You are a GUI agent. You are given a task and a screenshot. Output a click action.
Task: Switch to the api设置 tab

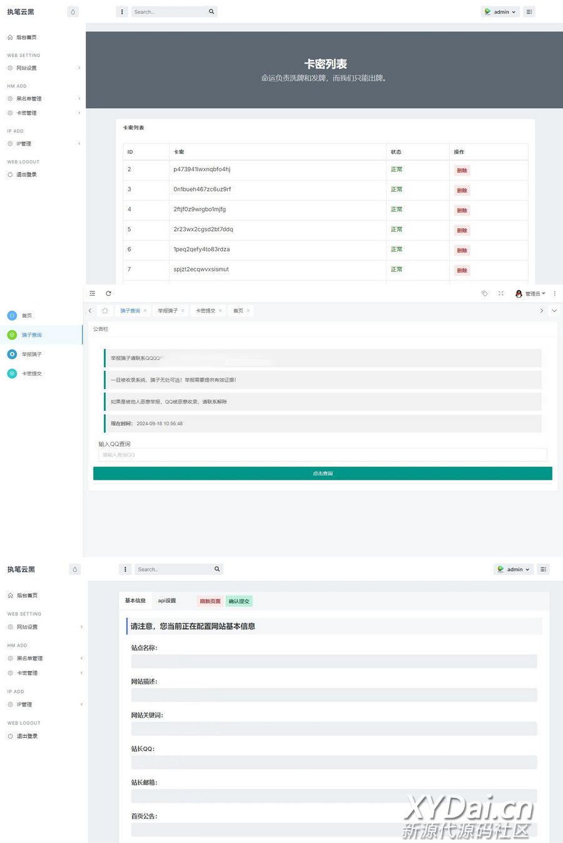[x=166, y=601]
